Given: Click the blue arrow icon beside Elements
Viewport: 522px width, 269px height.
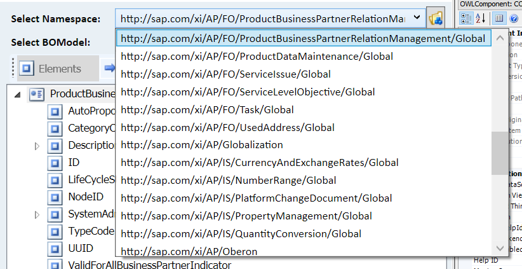Looking at the screenshot, I should pyautogui.click(x=109, y=68).
